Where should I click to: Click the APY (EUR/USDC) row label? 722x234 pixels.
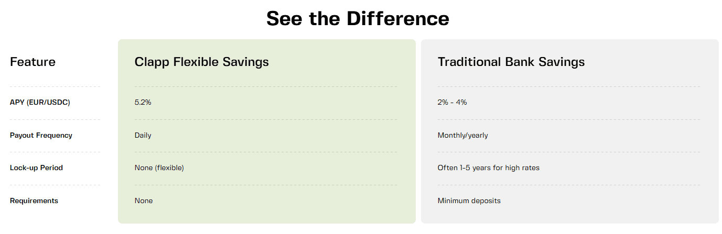tap(40, 102)
